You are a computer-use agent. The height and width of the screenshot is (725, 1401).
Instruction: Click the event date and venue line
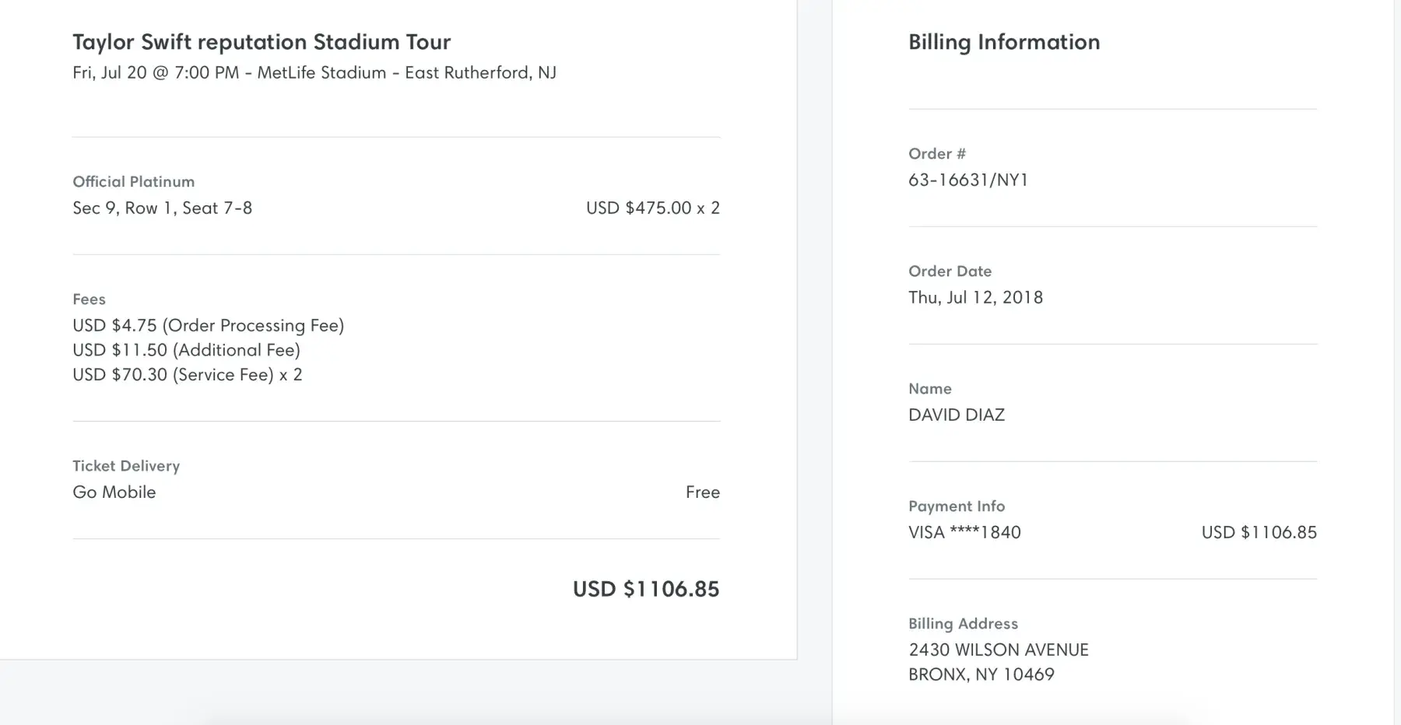pyautogui.click(x=314, y=73)
